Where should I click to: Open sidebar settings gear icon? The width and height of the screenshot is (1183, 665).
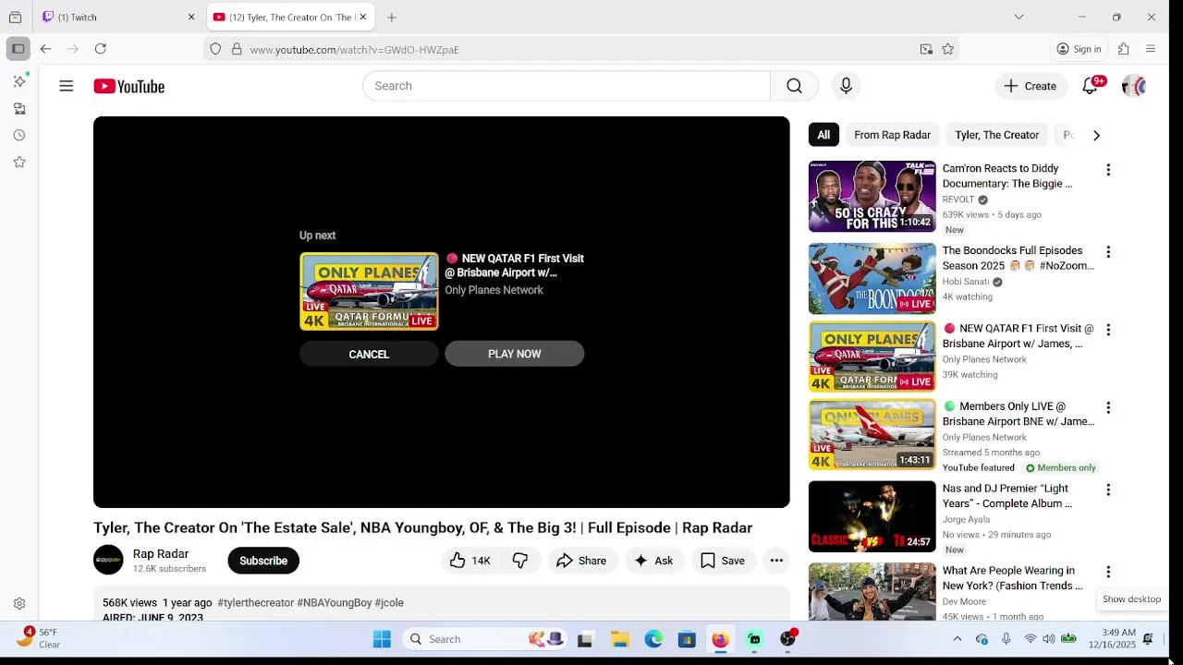(19, 603)
